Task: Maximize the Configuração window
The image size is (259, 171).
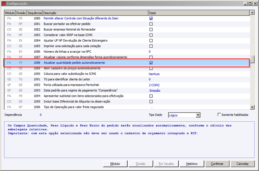Action: [250, 4]
